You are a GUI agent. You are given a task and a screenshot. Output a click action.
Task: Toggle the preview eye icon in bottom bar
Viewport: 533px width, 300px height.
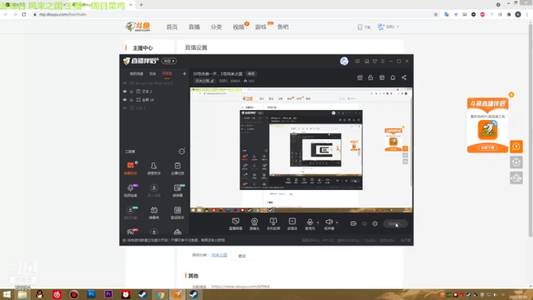pyautogui.click(x=364, y=223)
